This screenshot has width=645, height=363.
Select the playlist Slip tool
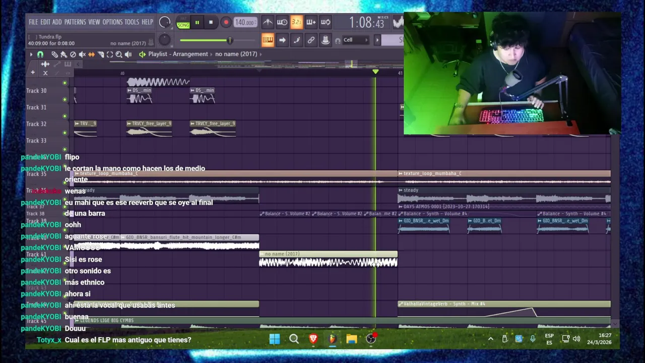(91, 54)
